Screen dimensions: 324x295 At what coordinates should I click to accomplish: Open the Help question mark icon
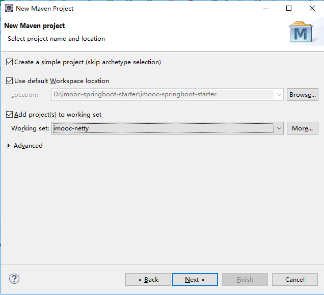[14, 279]
